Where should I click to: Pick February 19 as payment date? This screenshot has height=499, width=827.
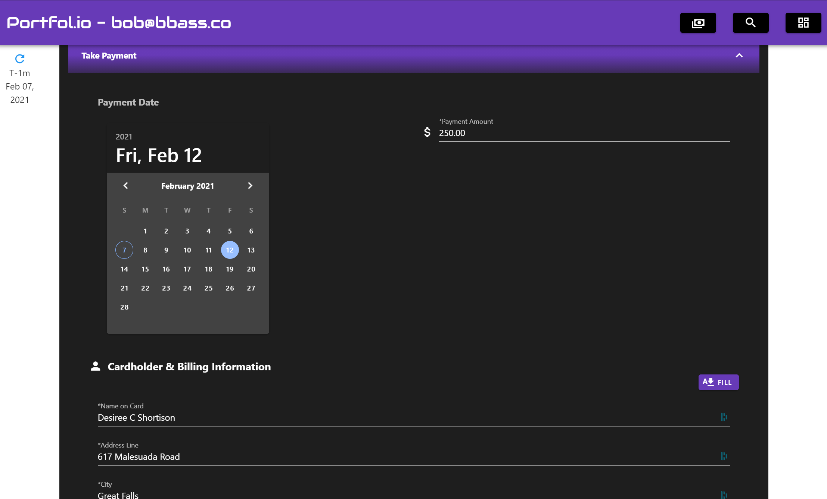(230, 269)
